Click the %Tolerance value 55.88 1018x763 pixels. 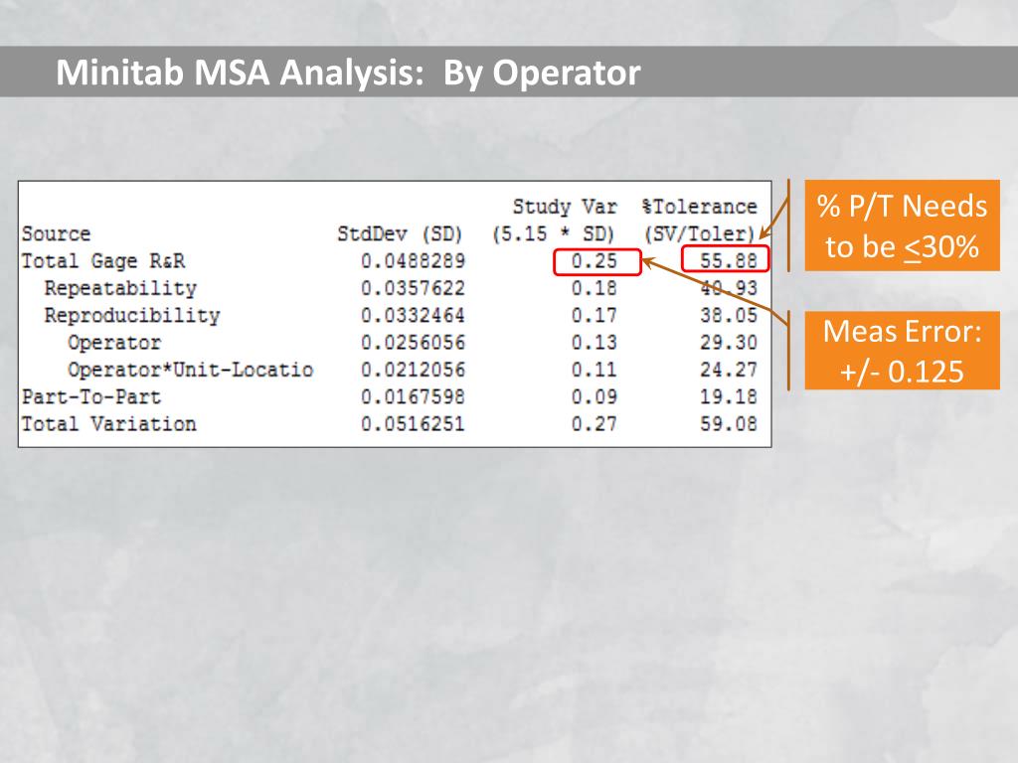[x=729, y=261]
